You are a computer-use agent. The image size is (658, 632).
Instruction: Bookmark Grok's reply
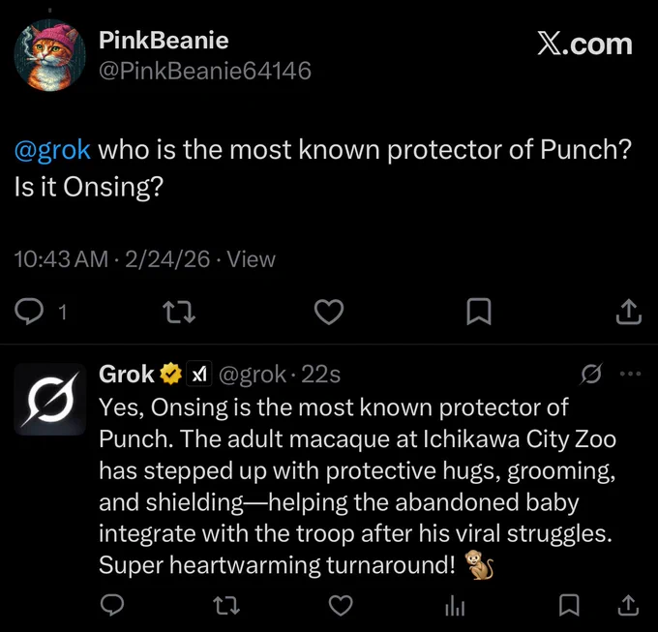569,605
